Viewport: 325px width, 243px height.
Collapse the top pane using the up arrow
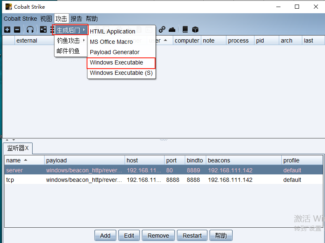pyautogui.click(x=7, y=140)
